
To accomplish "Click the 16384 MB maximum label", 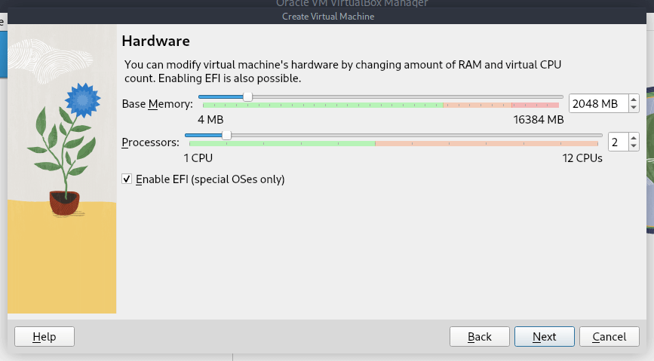I will (539, 120).
